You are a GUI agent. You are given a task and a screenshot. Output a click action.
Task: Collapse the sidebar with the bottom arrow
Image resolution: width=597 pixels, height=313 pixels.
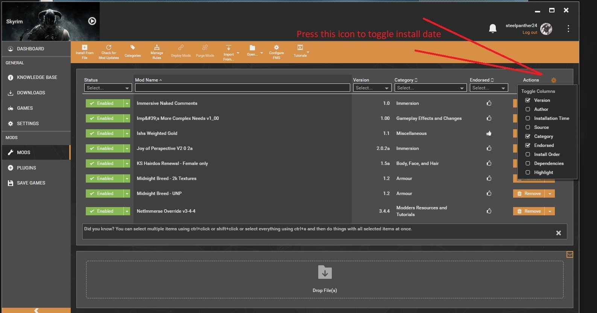pyautogui.click(x=36, y=310)
